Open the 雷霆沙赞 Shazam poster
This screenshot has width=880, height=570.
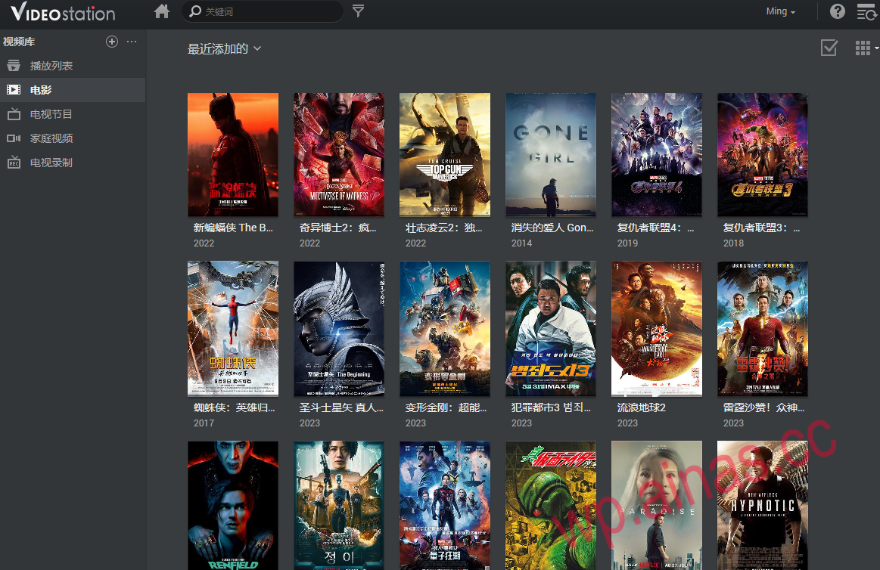(x=763, y=329)
